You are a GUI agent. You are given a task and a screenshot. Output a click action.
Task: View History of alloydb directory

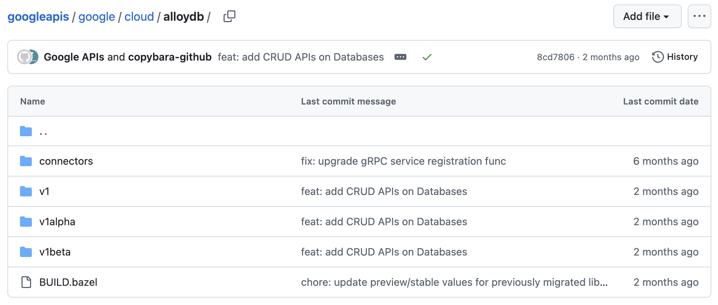[x=675, y=57]
